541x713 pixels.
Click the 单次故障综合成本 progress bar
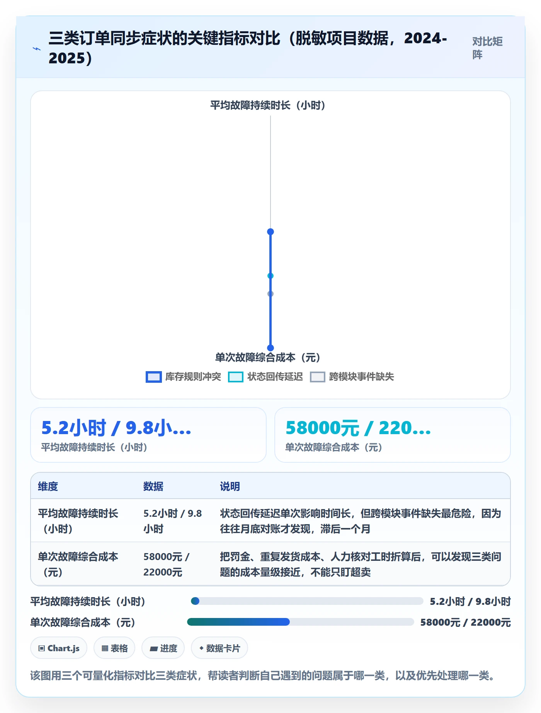click(x=301, y=622)
